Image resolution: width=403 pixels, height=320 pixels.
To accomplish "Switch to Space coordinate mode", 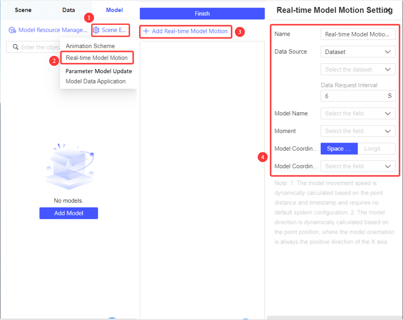I will [339, 148].
